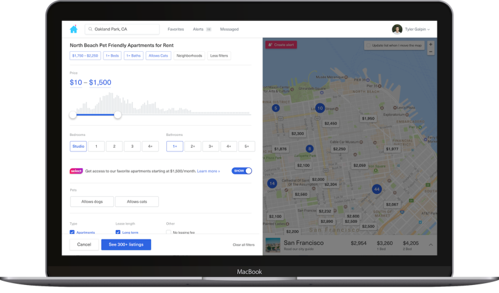Click the $2,000 map price pin
Image resolution: width=499 pixels, height=293 pixels.
click(318, 179)
